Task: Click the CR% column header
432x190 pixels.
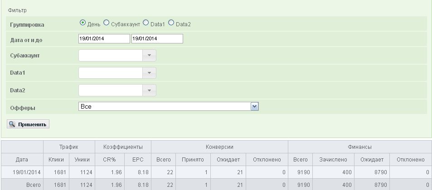Action: point(110,160)
